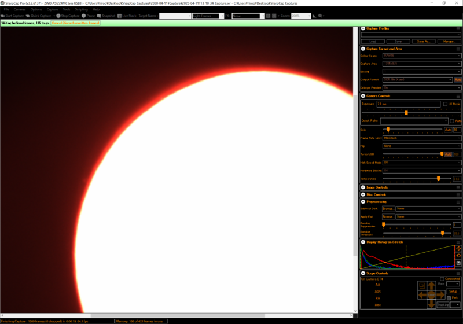Click Browse next to Subtract Dark

click(388, 209)
